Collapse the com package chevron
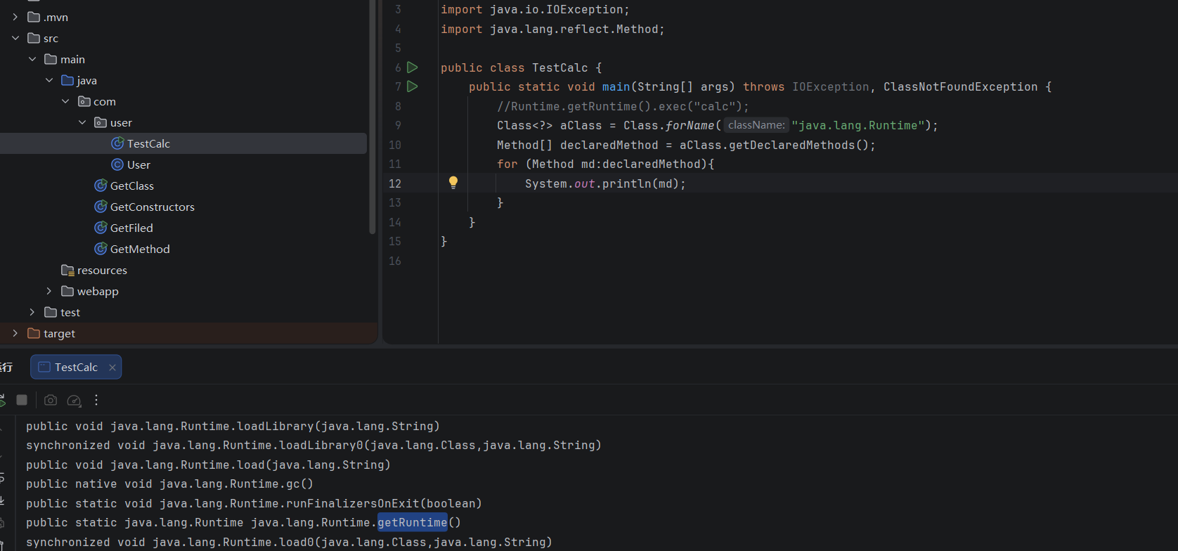 point(65,101)
